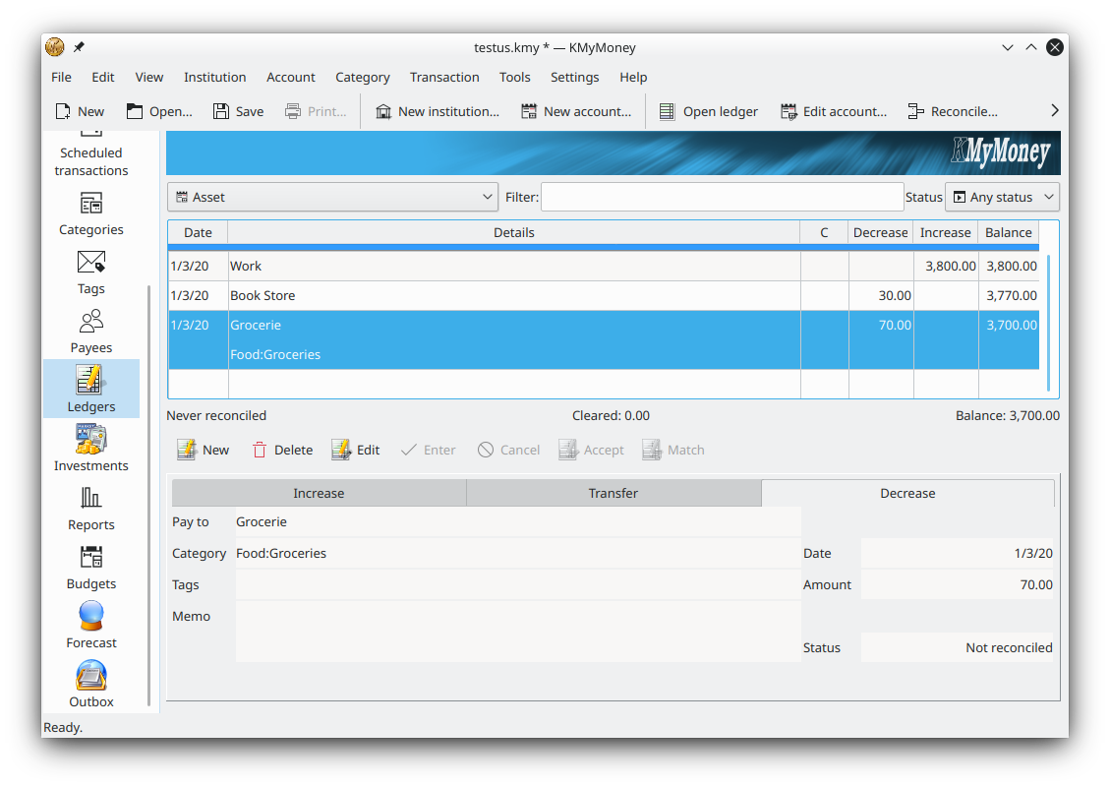Viewport: 1110px width, 787px height.
Task: Click into the Filter text field
Action: 721,197
